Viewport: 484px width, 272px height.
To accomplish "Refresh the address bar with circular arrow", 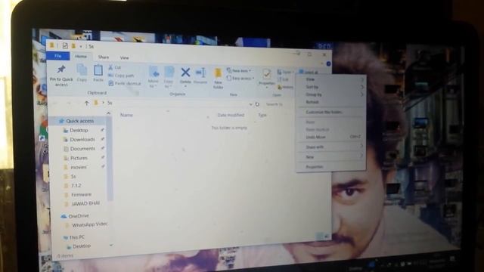I will [x=257, y=104].
